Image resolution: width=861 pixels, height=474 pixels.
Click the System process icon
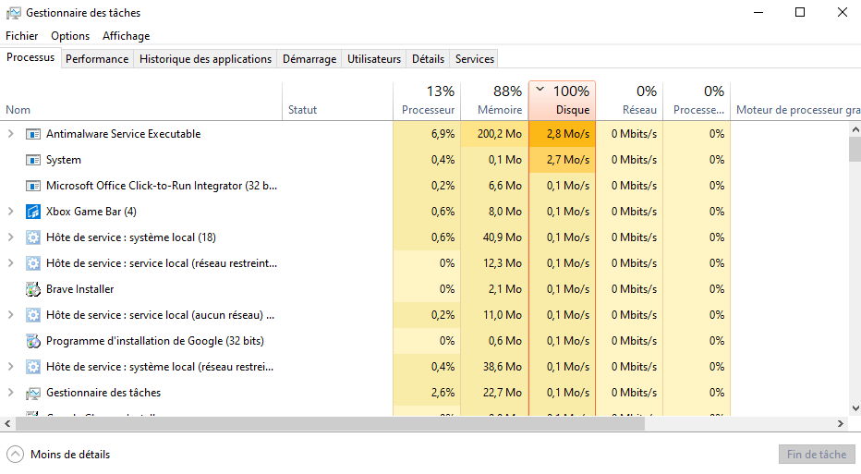[33, 160]
